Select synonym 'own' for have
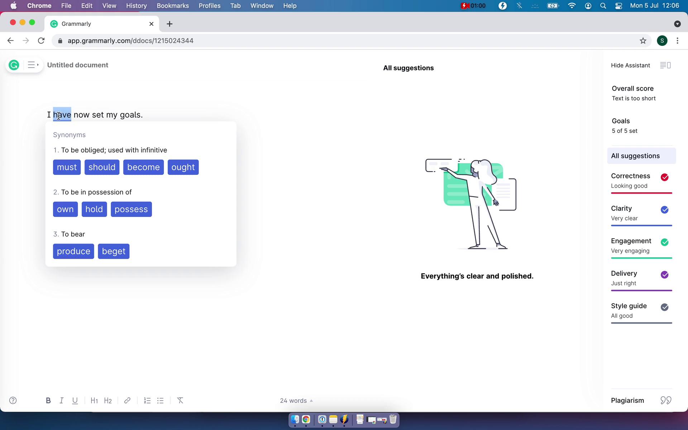The width and height of the screenshot is (688, 430). tap(65, 209)
